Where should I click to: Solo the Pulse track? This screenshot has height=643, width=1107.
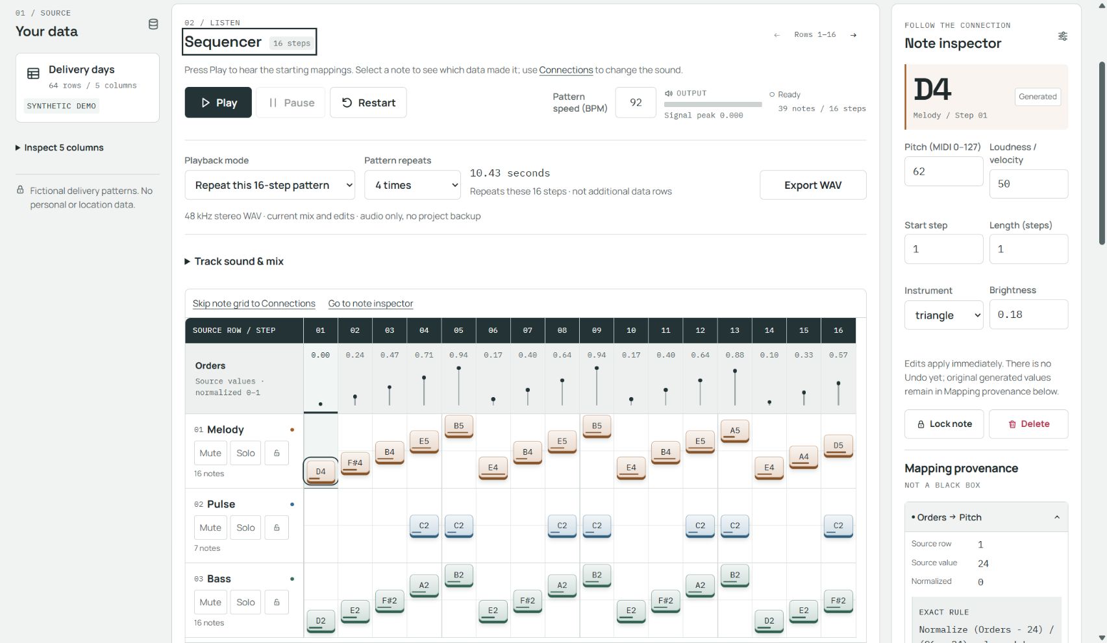pyautogui.click(x=245, y=528)
